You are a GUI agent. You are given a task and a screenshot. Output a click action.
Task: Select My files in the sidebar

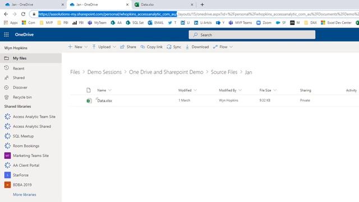click(31, 58)
